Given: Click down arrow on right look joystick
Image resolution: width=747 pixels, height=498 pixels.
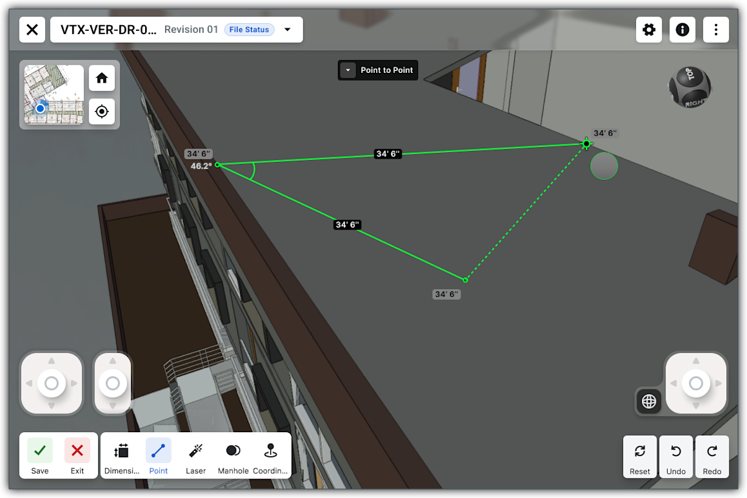Looking at the screenshot, I should click(696, 406).
